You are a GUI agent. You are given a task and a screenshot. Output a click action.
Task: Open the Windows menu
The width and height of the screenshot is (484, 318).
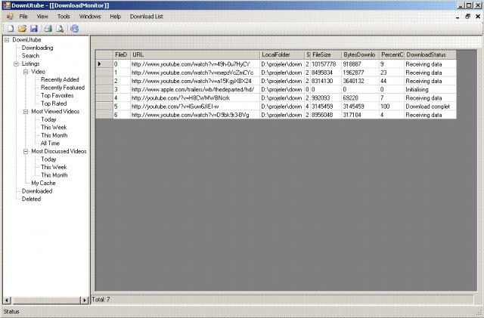pos(90,17)
